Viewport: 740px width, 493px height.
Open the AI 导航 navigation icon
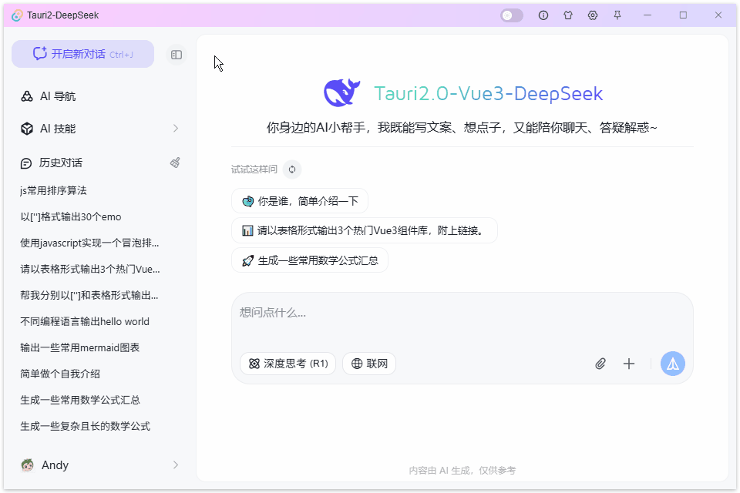27,96
